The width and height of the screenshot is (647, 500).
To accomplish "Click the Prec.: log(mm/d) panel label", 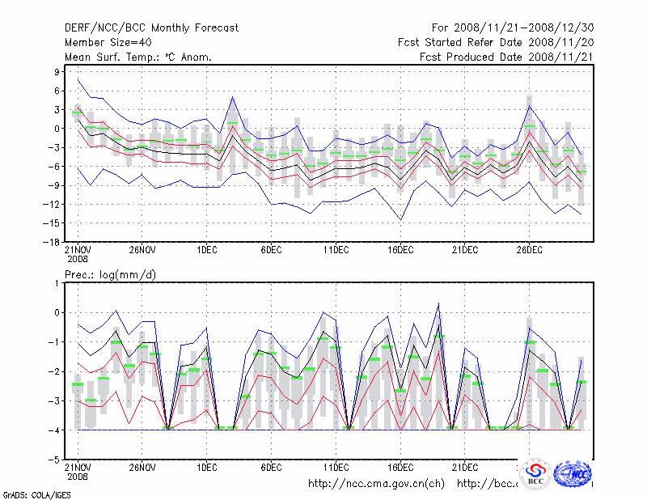I will [111, 276].
